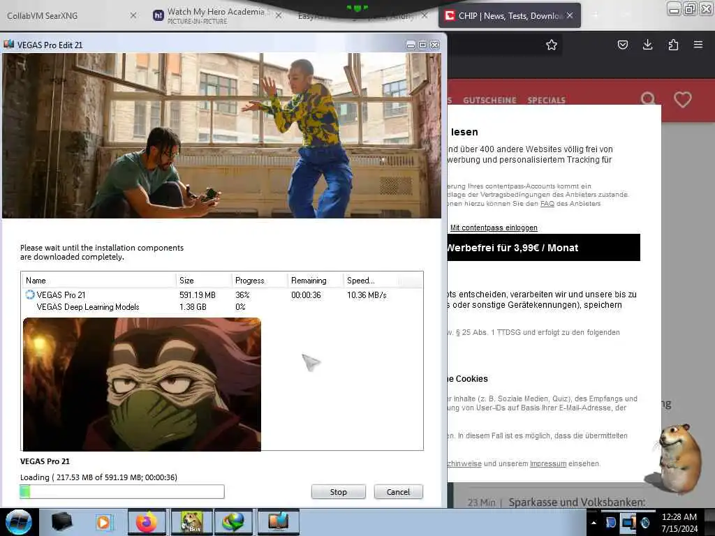Open the SPECIALS menu on CHIP
The height and width of the screenshot is (536, 715).
click(x=546, y=100)
